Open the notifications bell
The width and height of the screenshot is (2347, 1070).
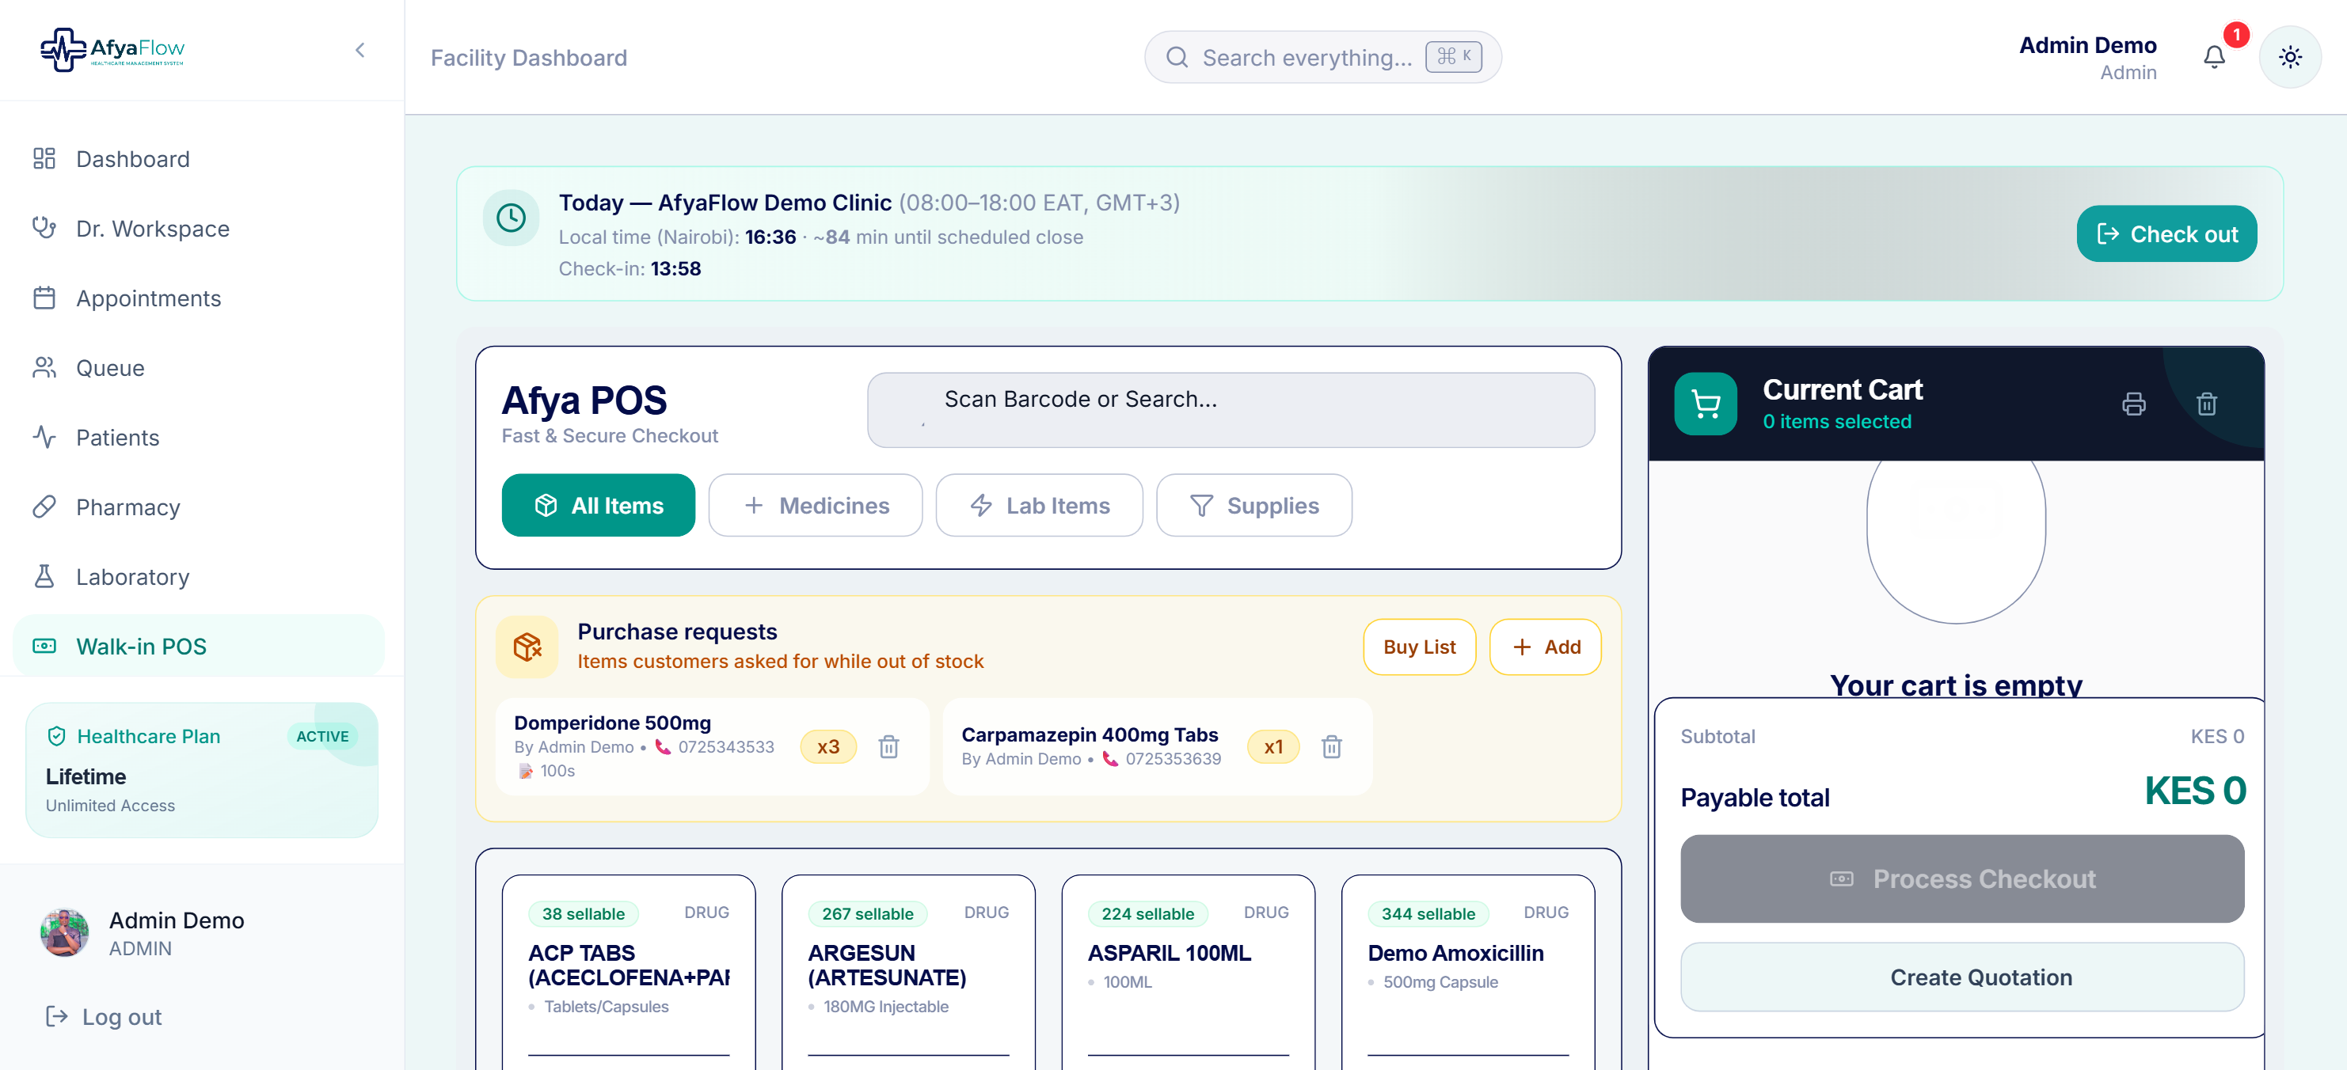click(x=2214, y=57)
